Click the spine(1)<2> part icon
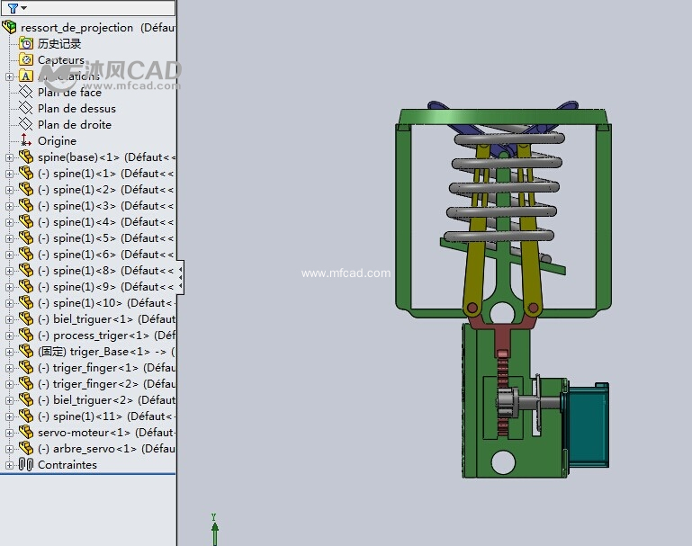 [x=26, y=190]
